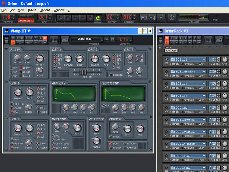Viewport: 229px width, 172px height.
Task: Click DEL track in DrumRack
Action: [174, 51]
